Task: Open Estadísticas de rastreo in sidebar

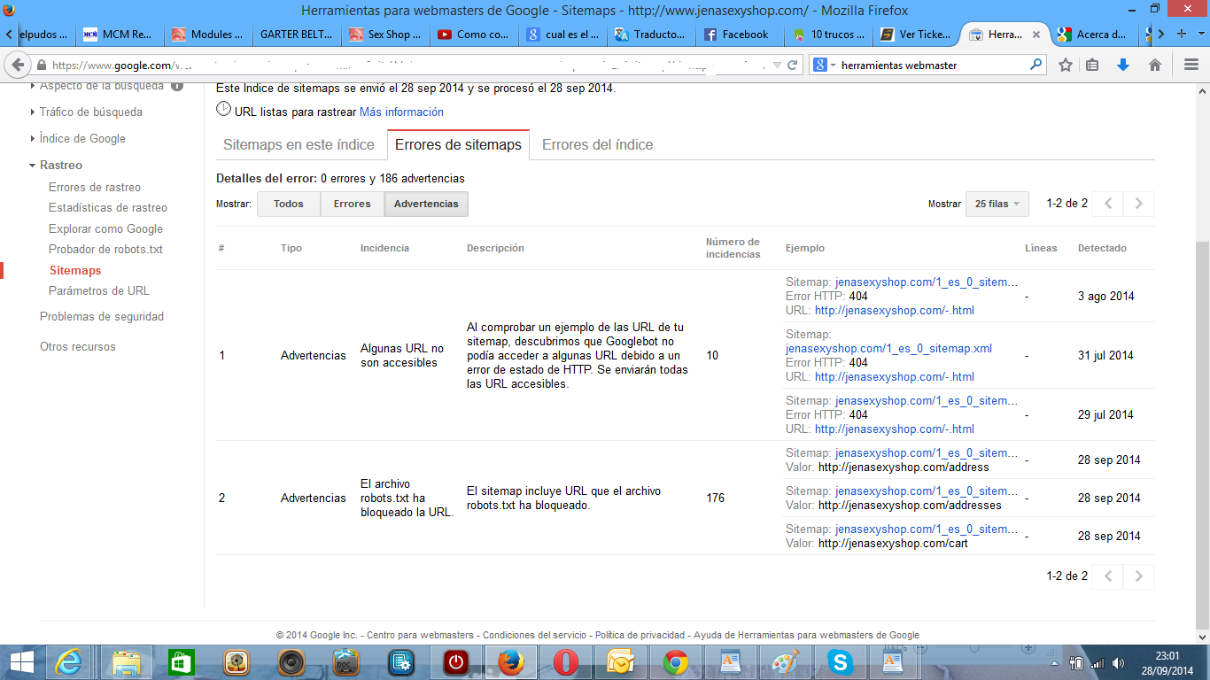Action: tap(108, 207)
